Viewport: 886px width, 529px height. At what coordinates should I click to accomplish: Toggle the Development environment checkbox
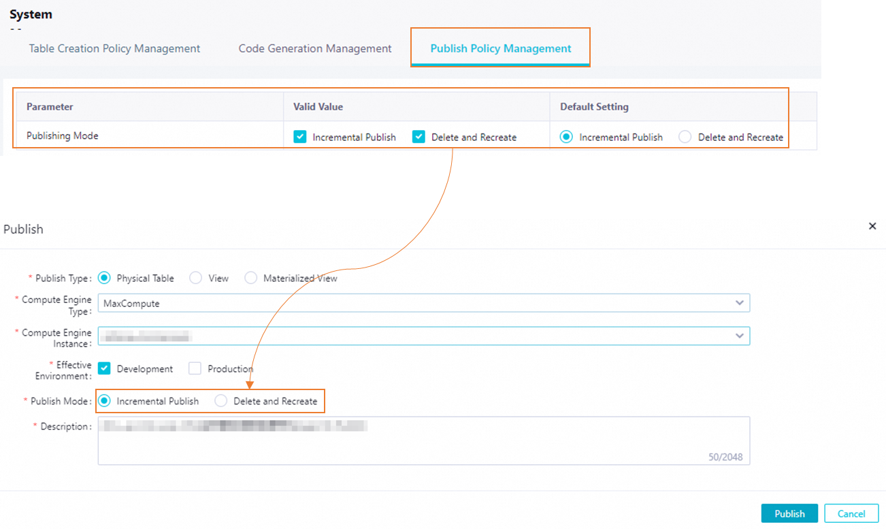(x=104, y=368)
